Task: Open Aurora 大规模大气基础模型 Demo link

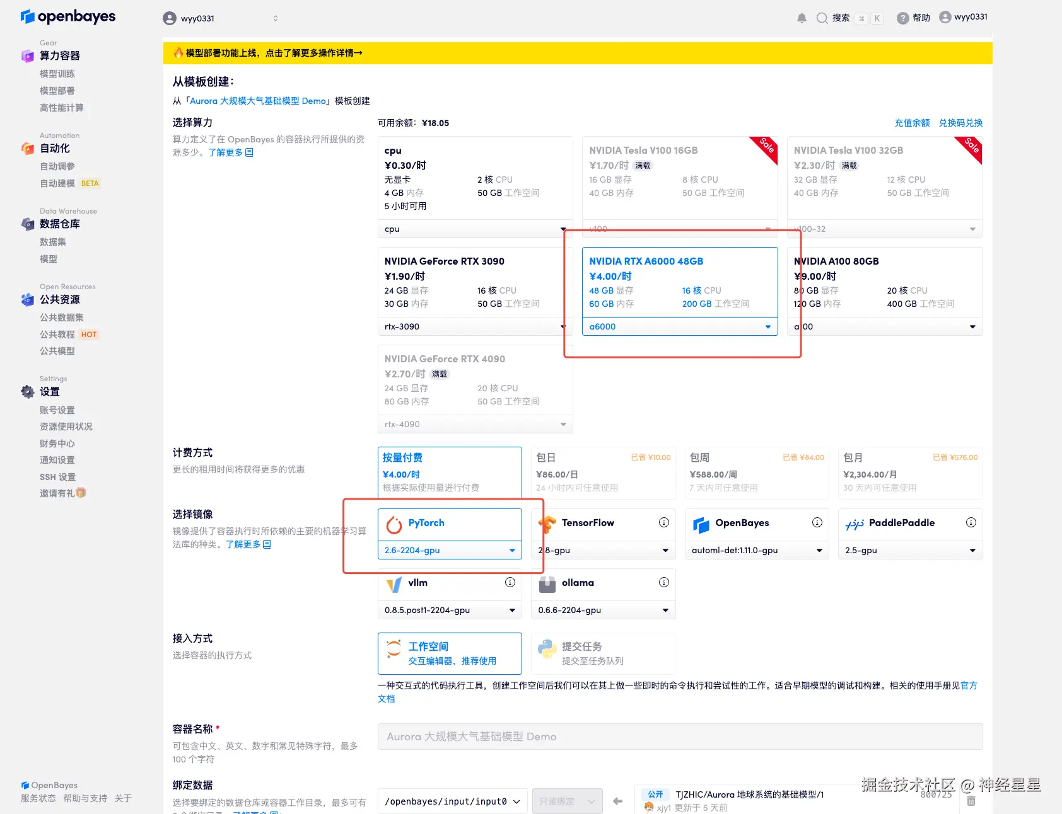Action: pyautogui.click(x=258, y=101)
